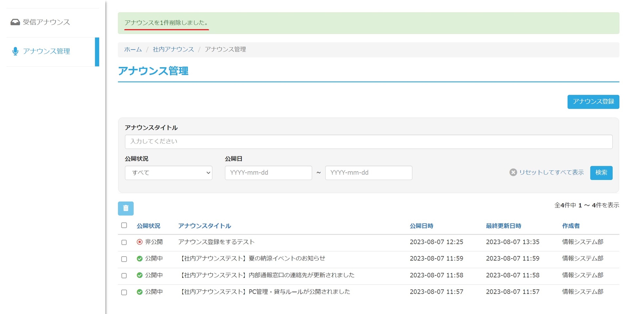
Task: Click the reset X circle icon
Action: (513, 172)
